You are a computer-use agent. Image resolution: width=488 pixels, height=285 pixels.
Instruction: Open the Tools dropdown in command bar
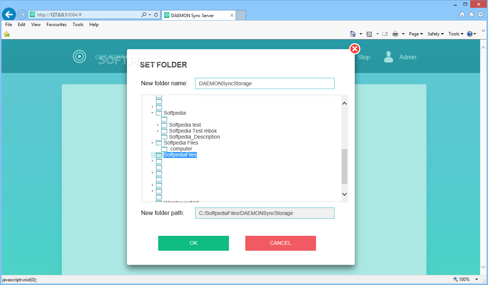click(x=456, y=34)
